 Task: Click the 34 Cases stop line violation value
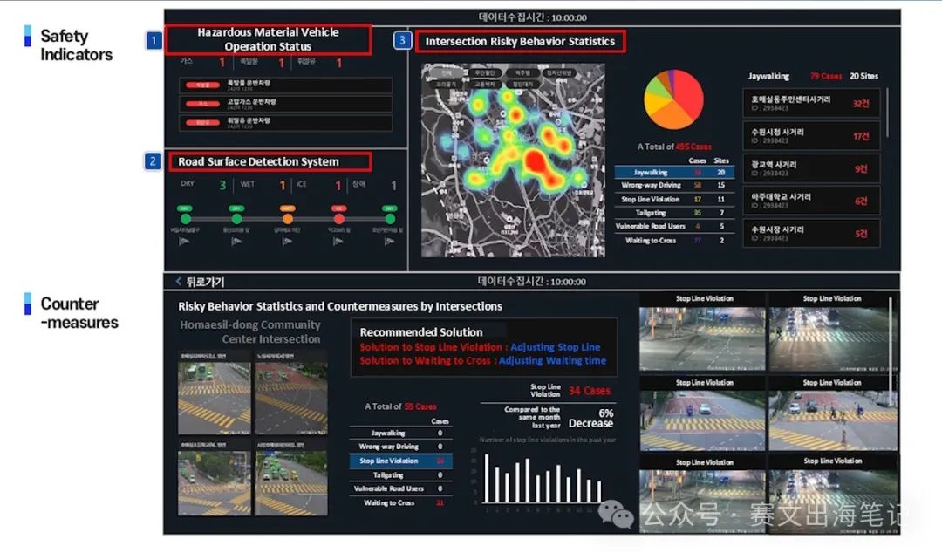pyautogui.click(x=590, y=391)
